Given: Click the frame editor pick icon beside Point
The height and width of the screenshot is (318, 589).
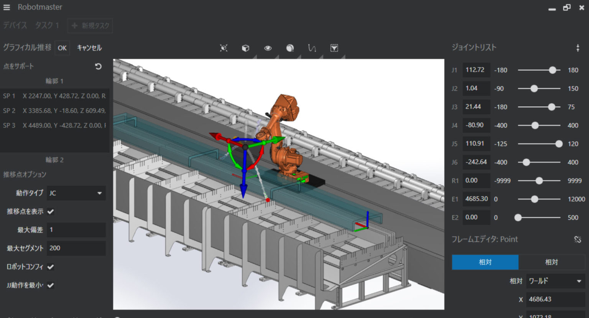Looking at the screenshot, I should click(x=577, y=239).
